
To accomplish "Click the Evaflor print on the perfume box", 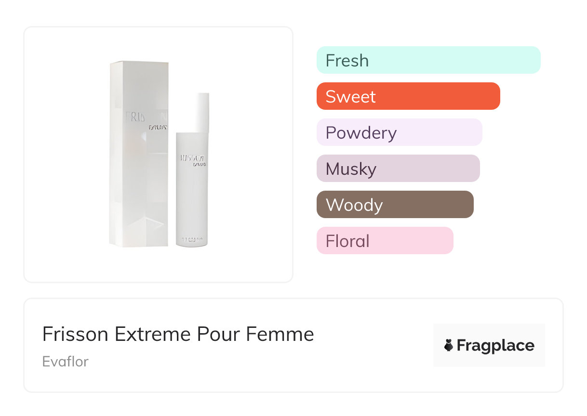I will [x=158, y=128].
